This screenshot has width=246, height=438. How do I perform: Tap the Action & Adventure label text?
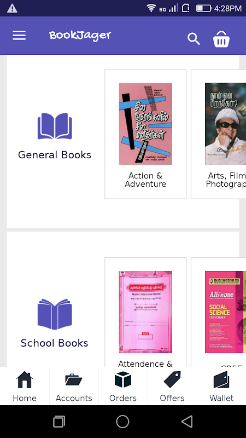tap(145, 180)
